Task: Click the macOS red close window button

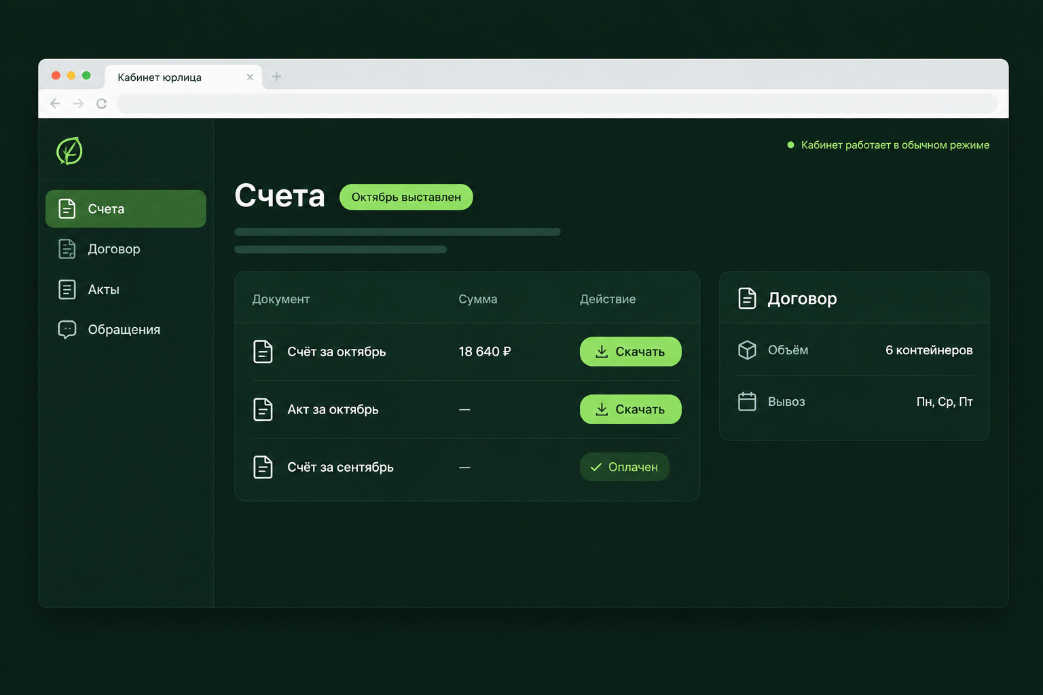Action: click(x=56, y=75)
